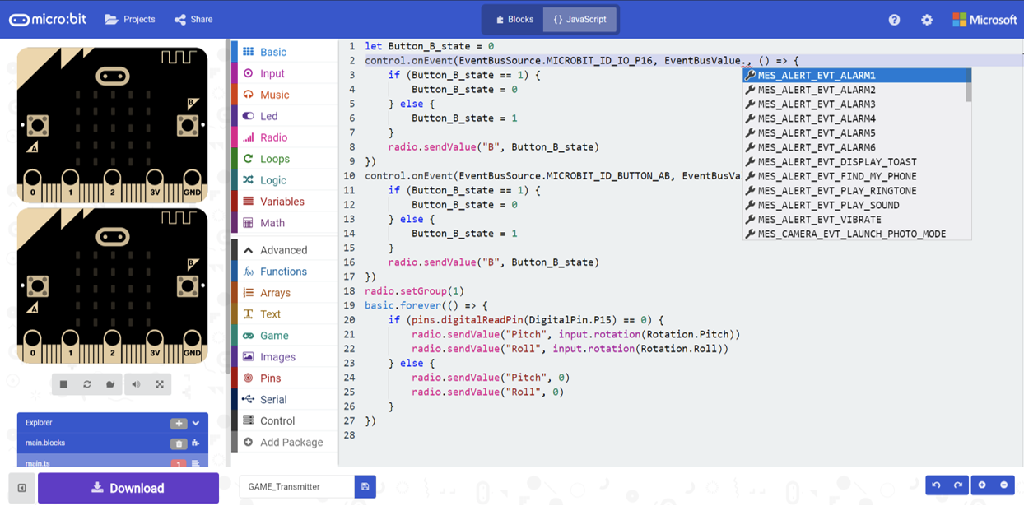Delete the main.blocks file
The width and height of the screenshot is (1024, 506).
[179, 443]
